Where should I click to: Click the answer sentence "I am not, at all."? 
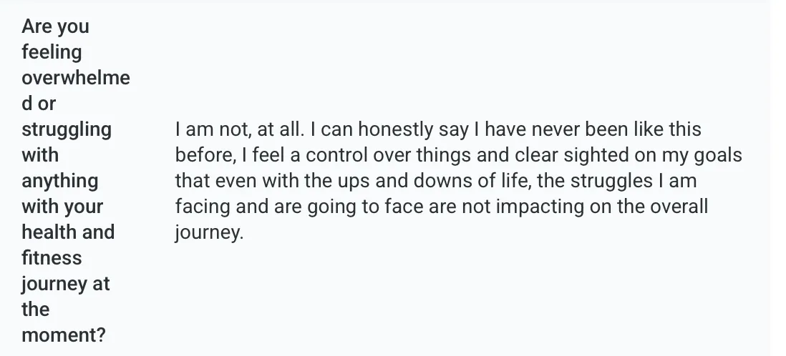point(240,129)
